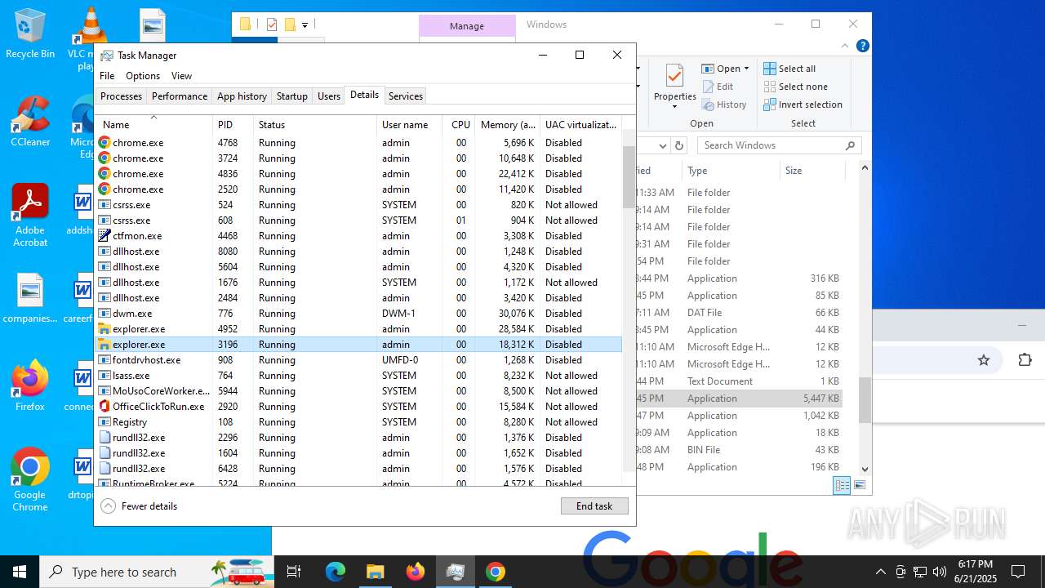Click the Explorer refresh button
This screenshot has height=588, width=1045.
(679, 145)
